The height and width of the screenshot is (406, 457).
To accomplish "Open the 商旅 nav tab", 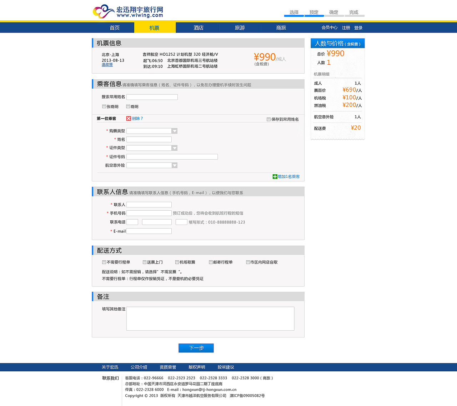I will tap(281, 27).
